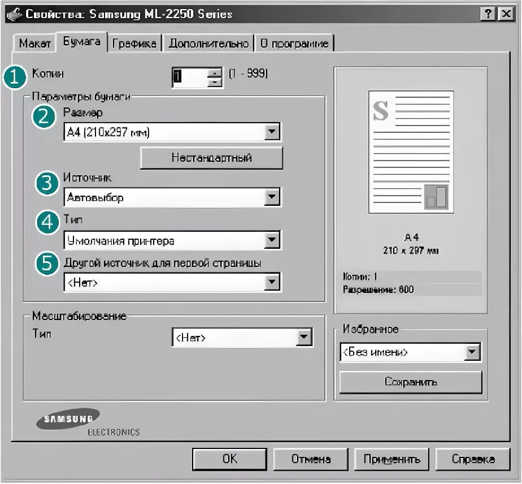Click the Нестандартный button
This screenshot has width=522, height=484.
[x=212, y=158]
